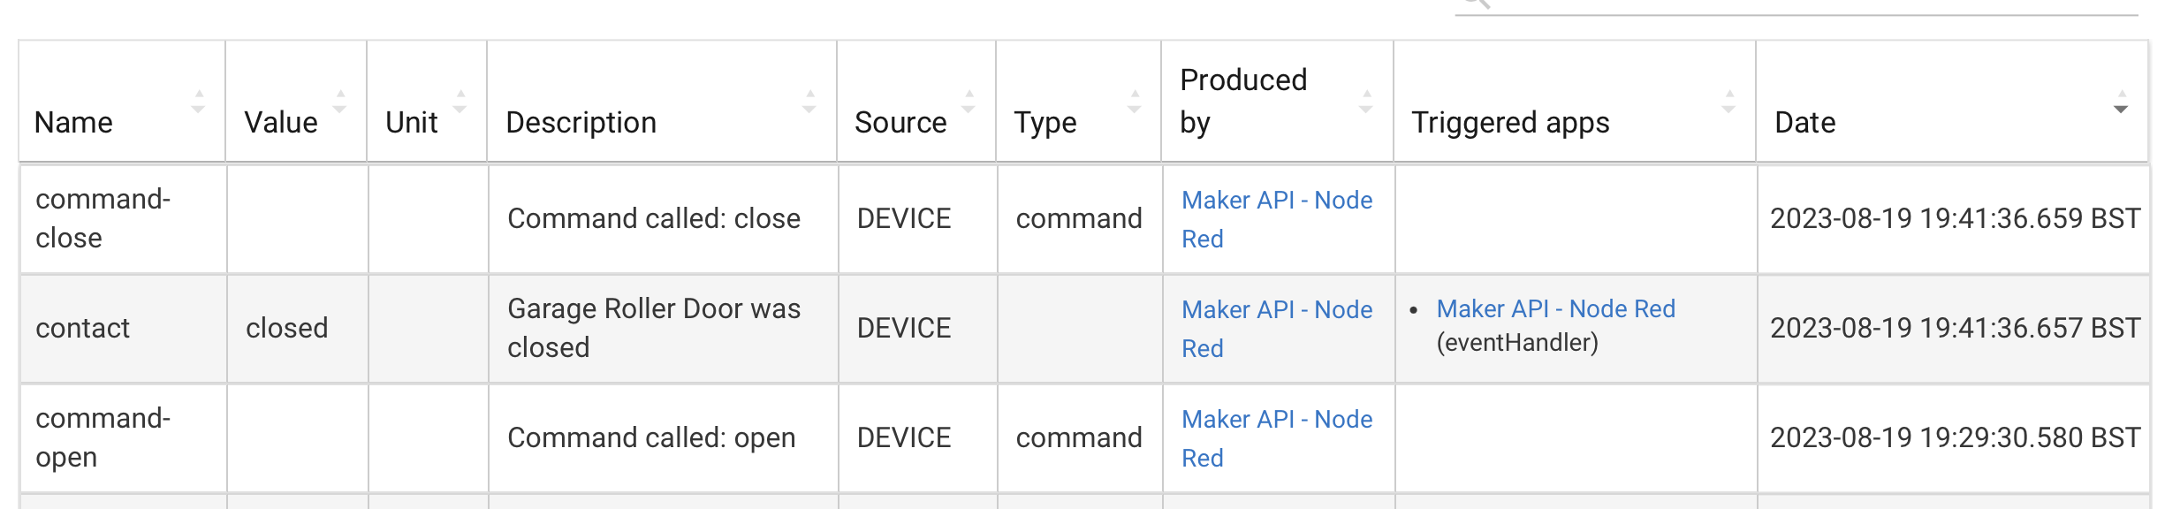Click Triggered apps sort arrows

coord(1728,102)
